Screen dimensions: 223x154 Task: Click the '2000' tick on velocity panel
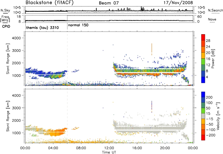pos(16,120)
